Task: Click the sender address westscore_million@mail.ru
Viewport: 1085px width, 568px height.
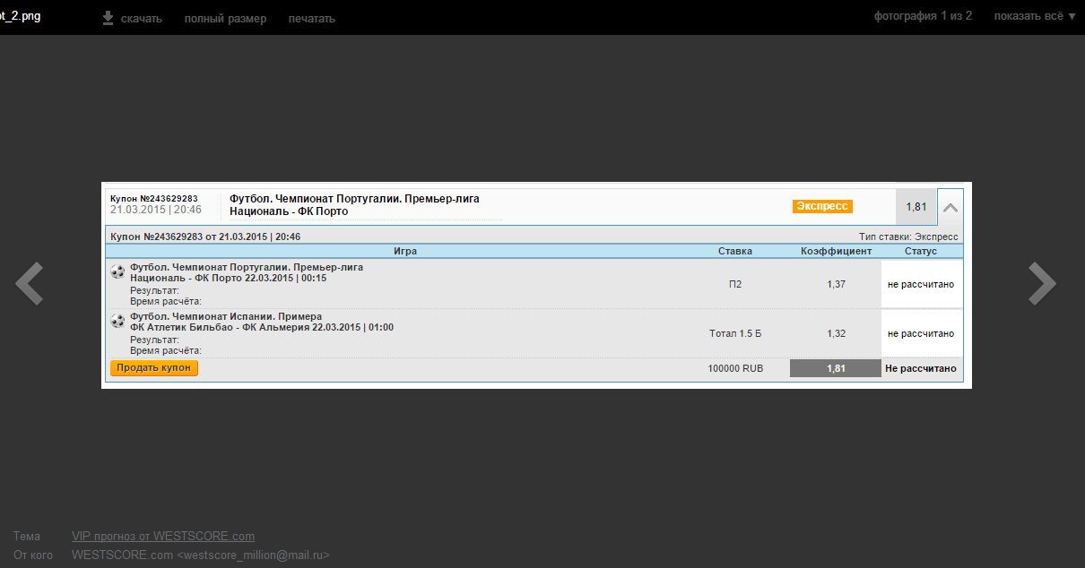Action: (254, 555)
